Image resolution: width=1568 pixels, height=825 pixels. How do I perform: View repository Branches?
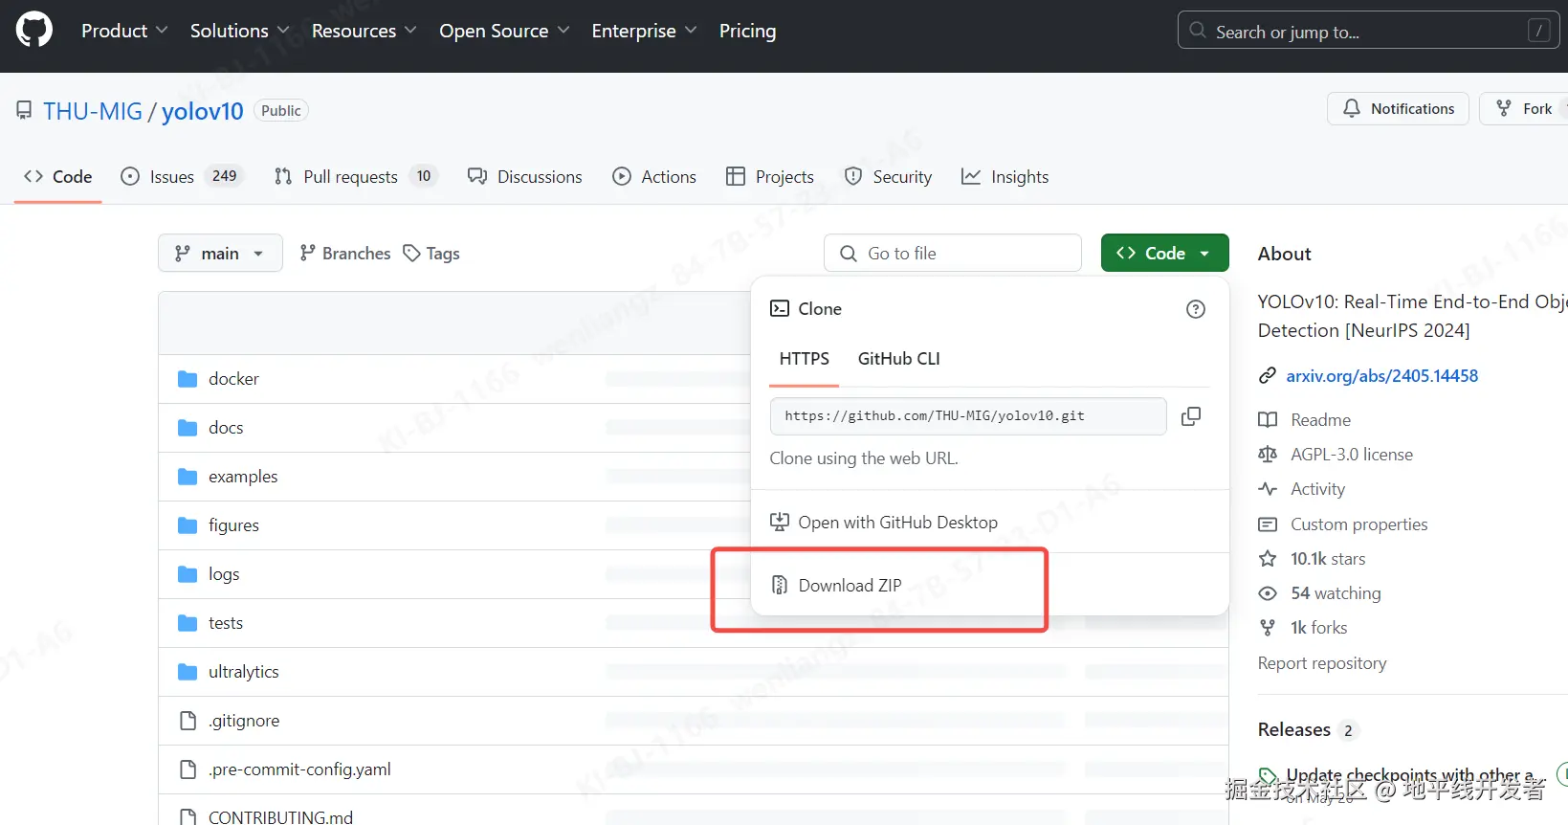tap(344, 253)
